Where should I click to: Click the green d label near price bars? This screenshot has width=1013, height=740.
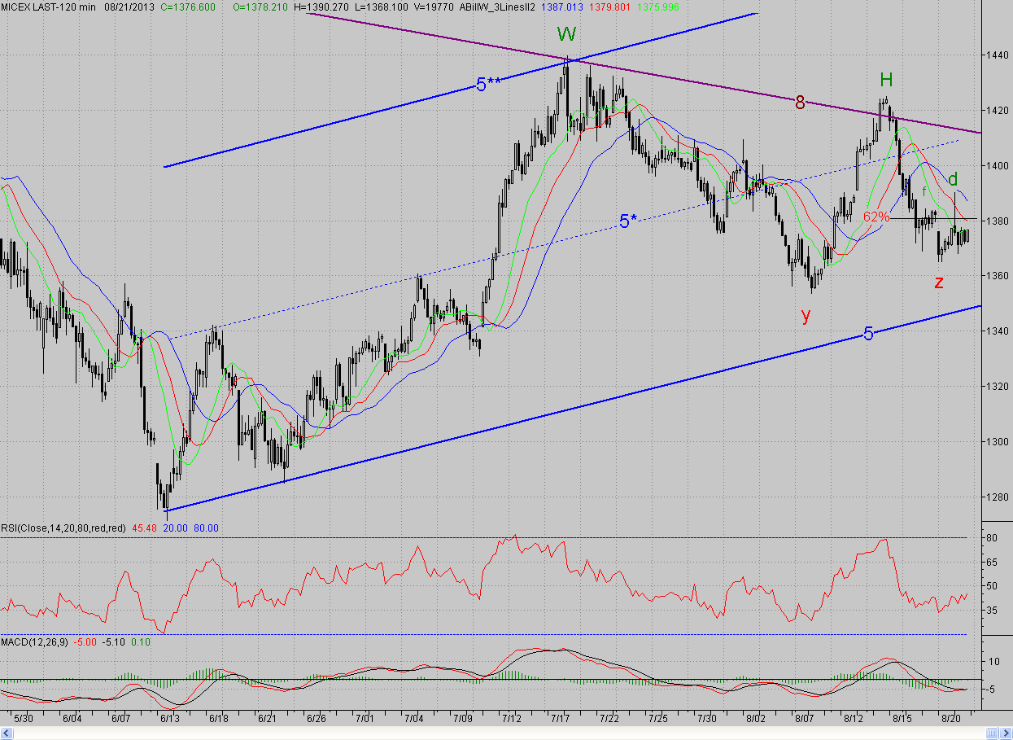coord(953,179)
